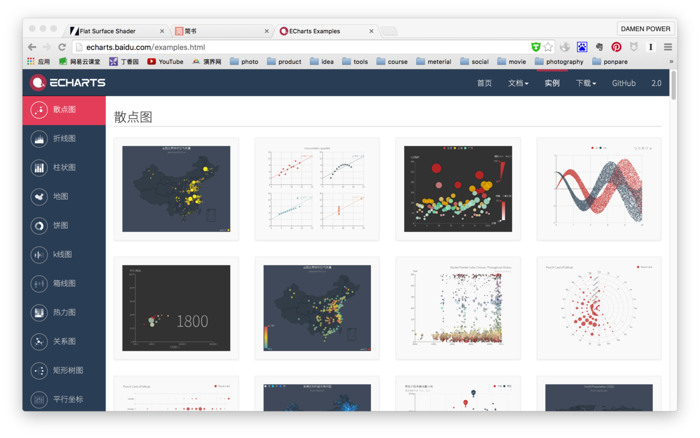Open the red and grey wave scatter example
The image size is (700, 438).
[x=599, y=189]
